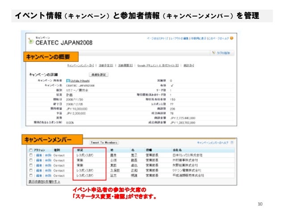Click the 会社名 column header
Image resolution: width=285 pixels, height=214 pixels.
[177, 150]
